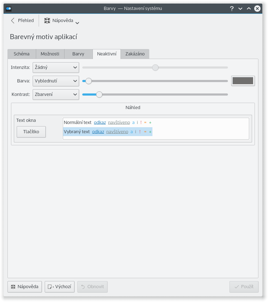Open the Kontrast dropdown showing Zbarvení

click(56, 95)
